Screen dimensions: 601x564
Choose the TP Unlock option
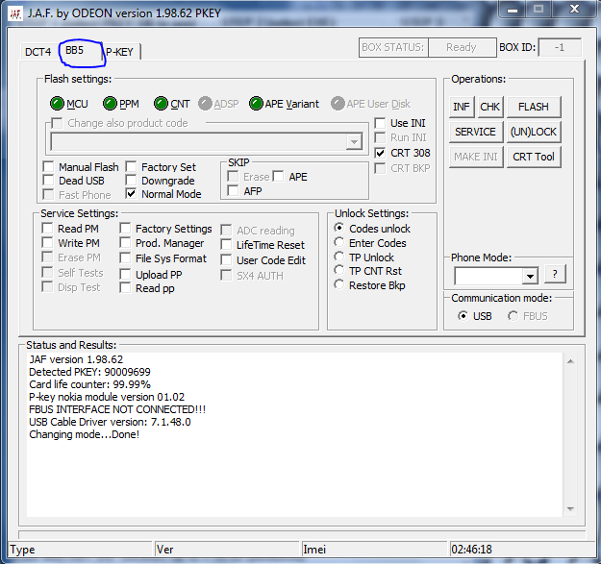coord(338,257)
